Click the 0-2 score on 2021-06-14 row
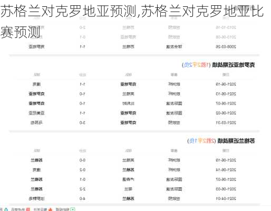 click(82, 170)
